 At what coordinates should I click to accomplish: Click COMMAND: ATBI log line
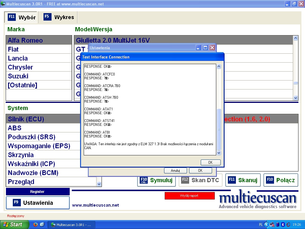tap(97, 132)
